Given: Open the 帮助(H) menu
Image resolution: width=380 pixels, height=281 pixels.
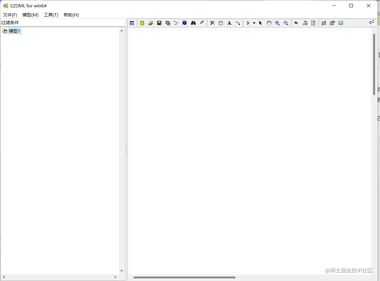Looking at the screenshot, I should (71, 15).
